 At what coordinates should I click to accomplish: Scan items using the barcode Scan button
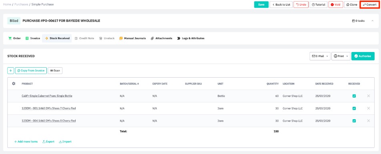(55, 70)
